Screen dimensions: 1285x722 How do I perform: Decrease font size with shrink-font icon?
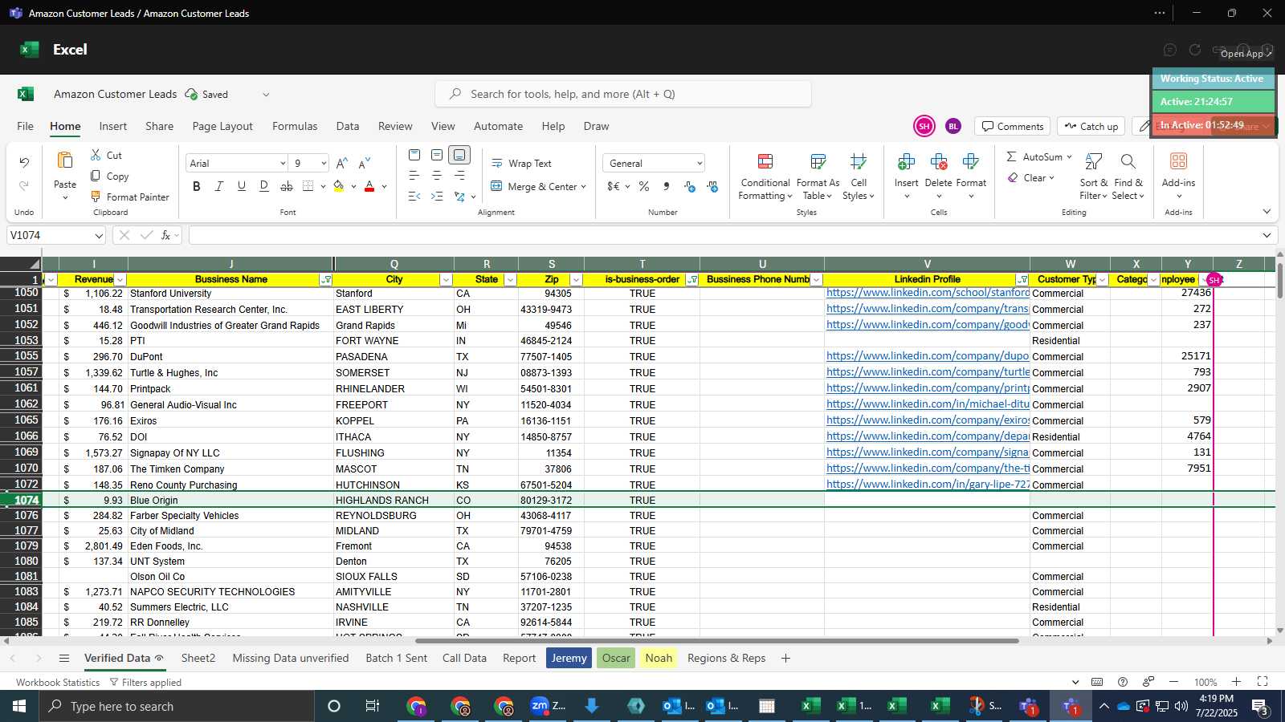(x=365, y=163)
